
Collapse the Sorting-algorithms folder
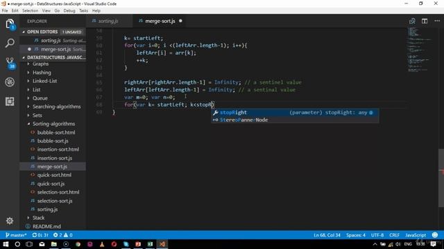tap(53, 124)
